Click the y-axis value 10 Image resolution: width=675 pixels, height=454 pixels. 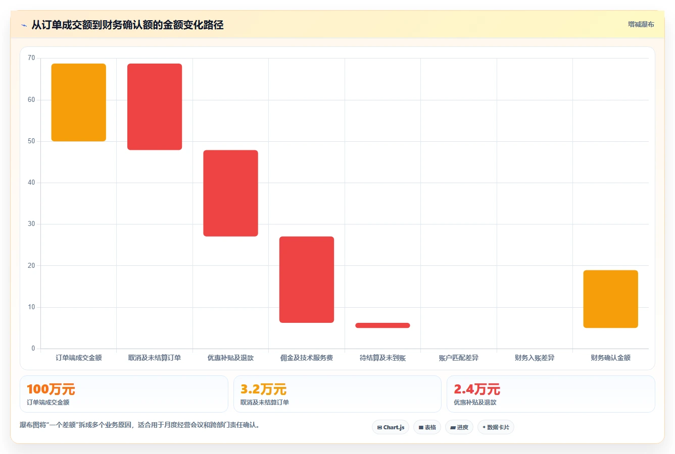[31, 307]
